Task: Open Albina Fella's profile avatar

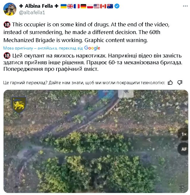Action: coord(10,9)
